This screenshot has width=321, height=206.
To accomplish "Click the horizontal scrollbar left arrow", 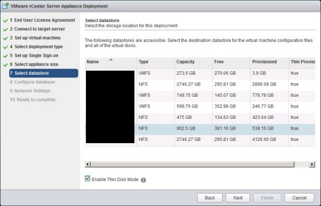I will click(x=88, y=164).
